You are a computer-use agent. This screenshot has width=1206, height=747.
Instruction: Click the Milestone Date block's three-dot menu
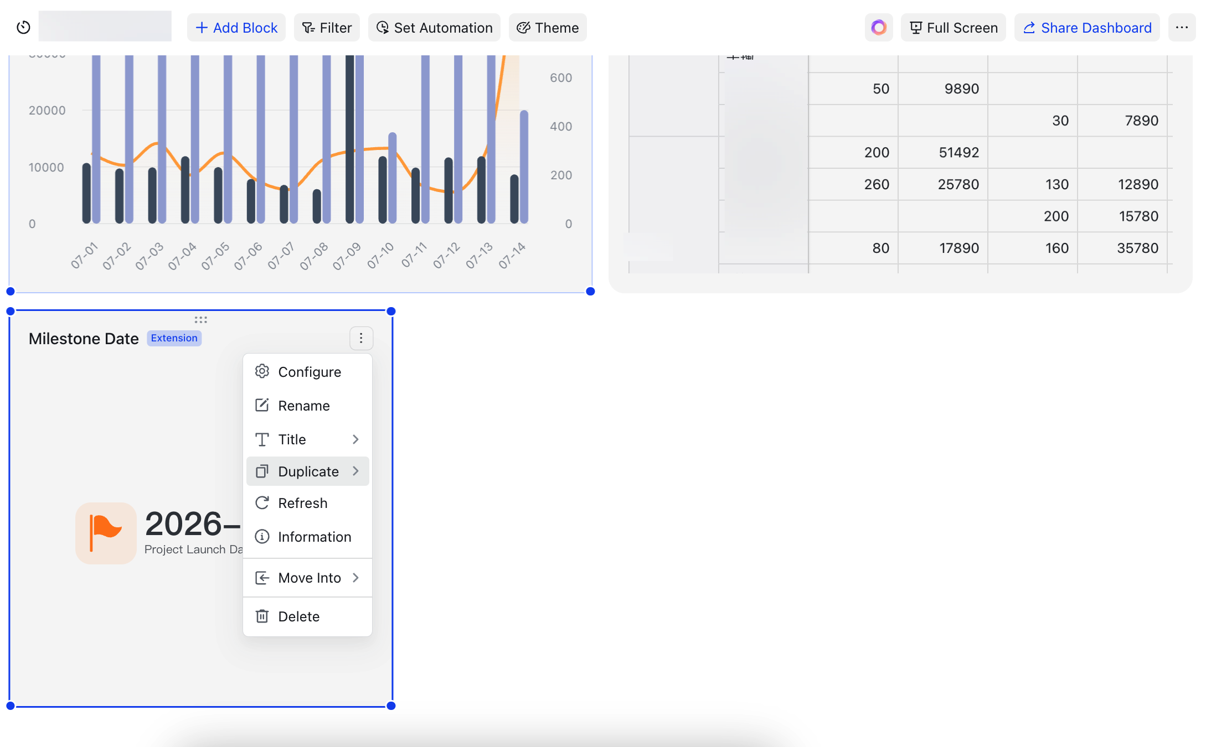(361, 338)
